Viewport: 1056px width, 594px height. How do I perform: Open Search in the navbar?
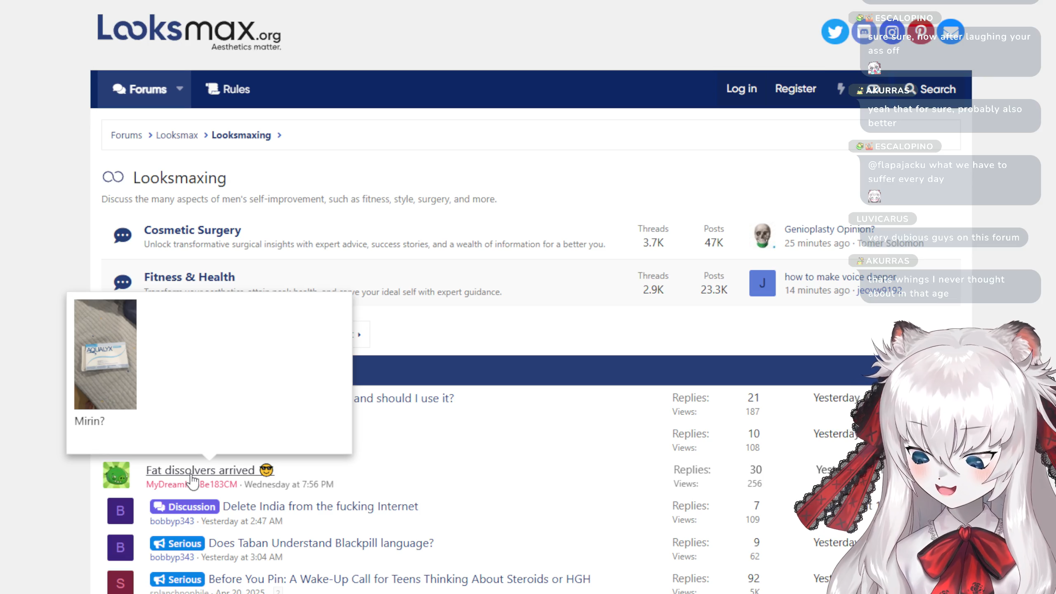coord(930,89)
